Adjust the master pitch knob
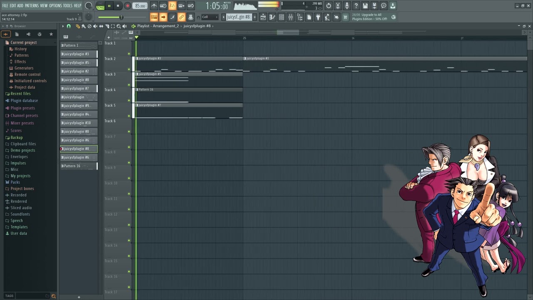 click(x=89, y=17)
